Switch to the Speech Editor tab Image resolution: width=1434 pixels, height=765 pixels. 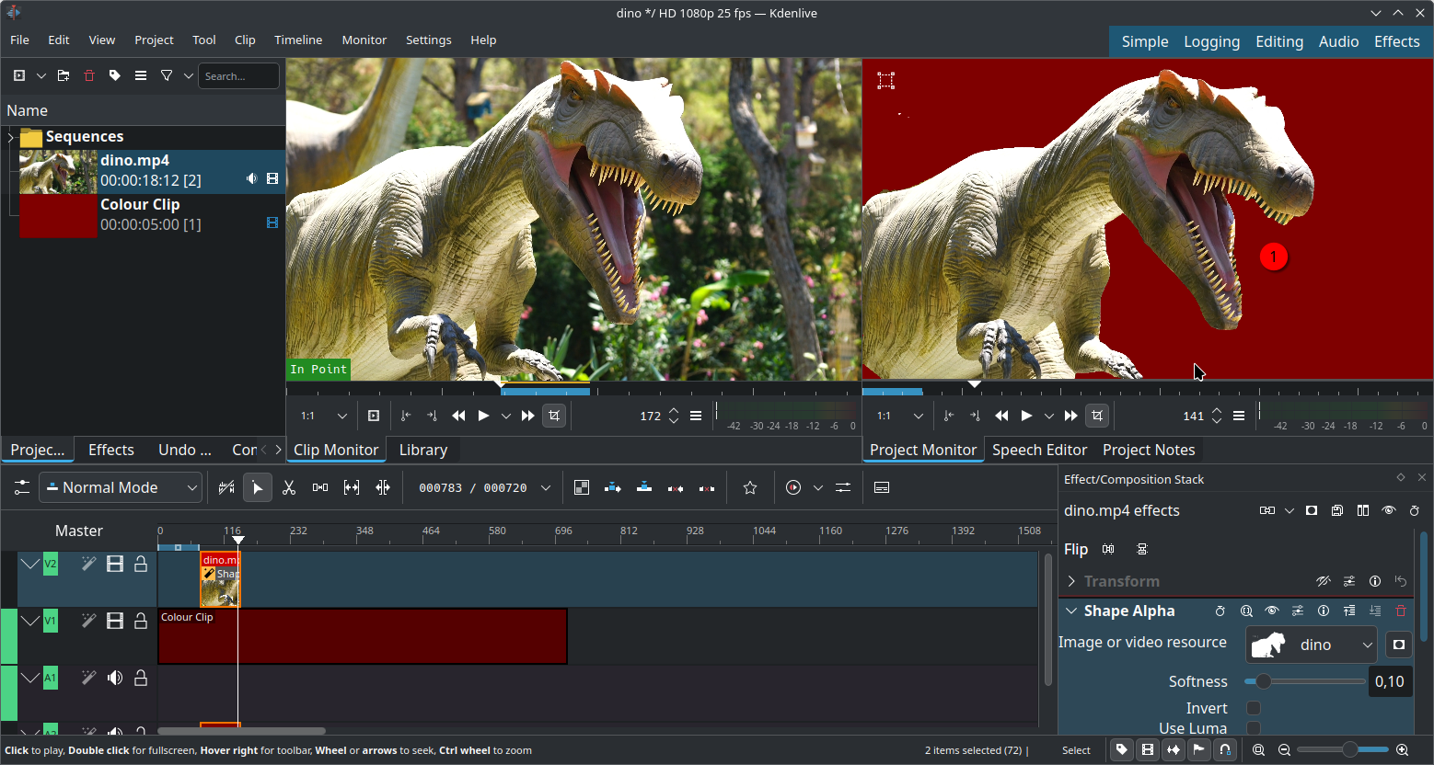(1039, 450)
